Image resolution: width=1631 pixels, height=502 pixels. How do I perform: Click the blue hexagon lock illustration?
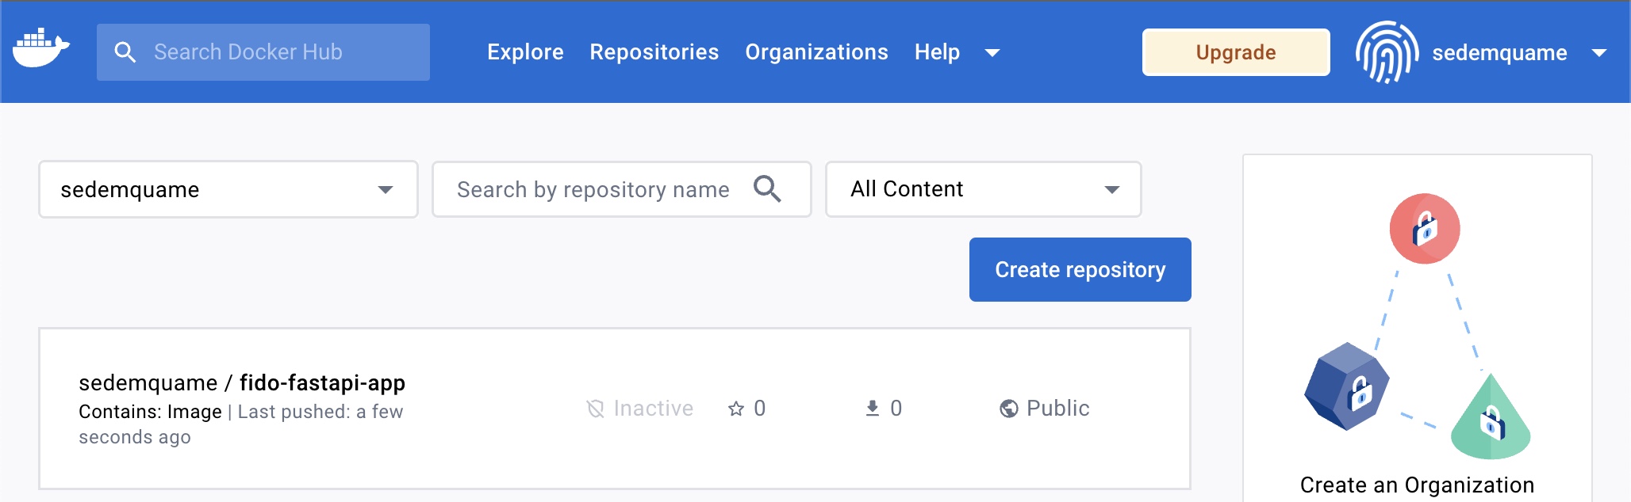click(1347, 386)
